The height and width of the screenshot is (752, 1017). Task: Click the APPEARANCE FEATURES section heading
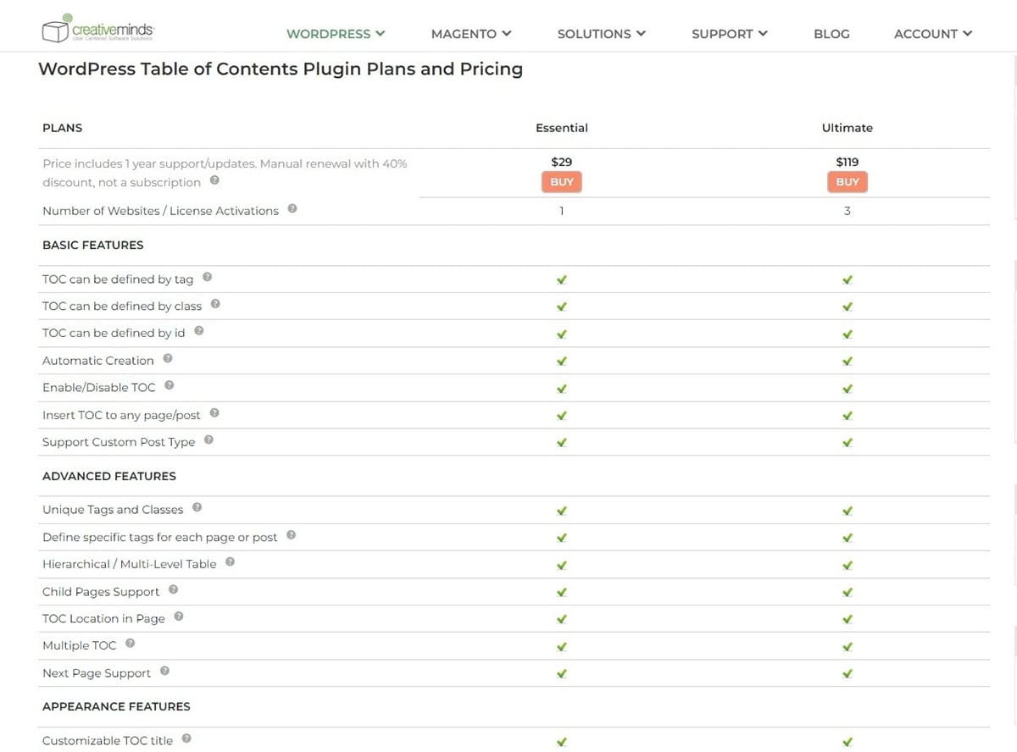(x=116, y=706)
